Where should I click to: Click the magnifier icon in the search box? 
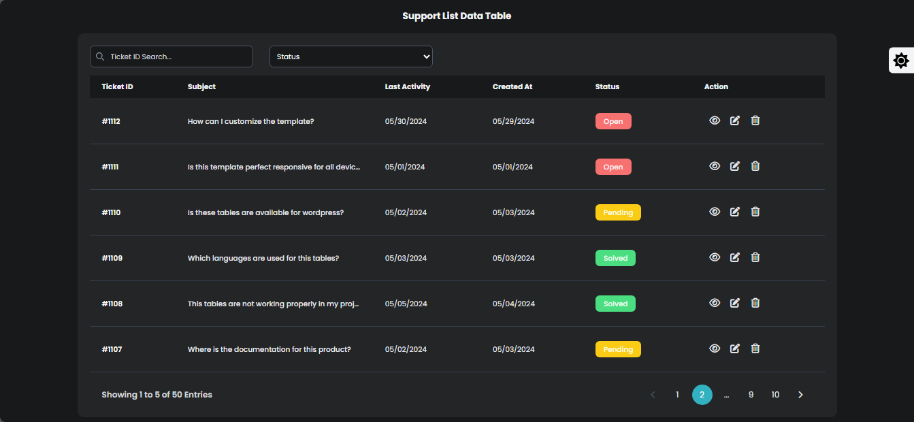coord(101,57)
